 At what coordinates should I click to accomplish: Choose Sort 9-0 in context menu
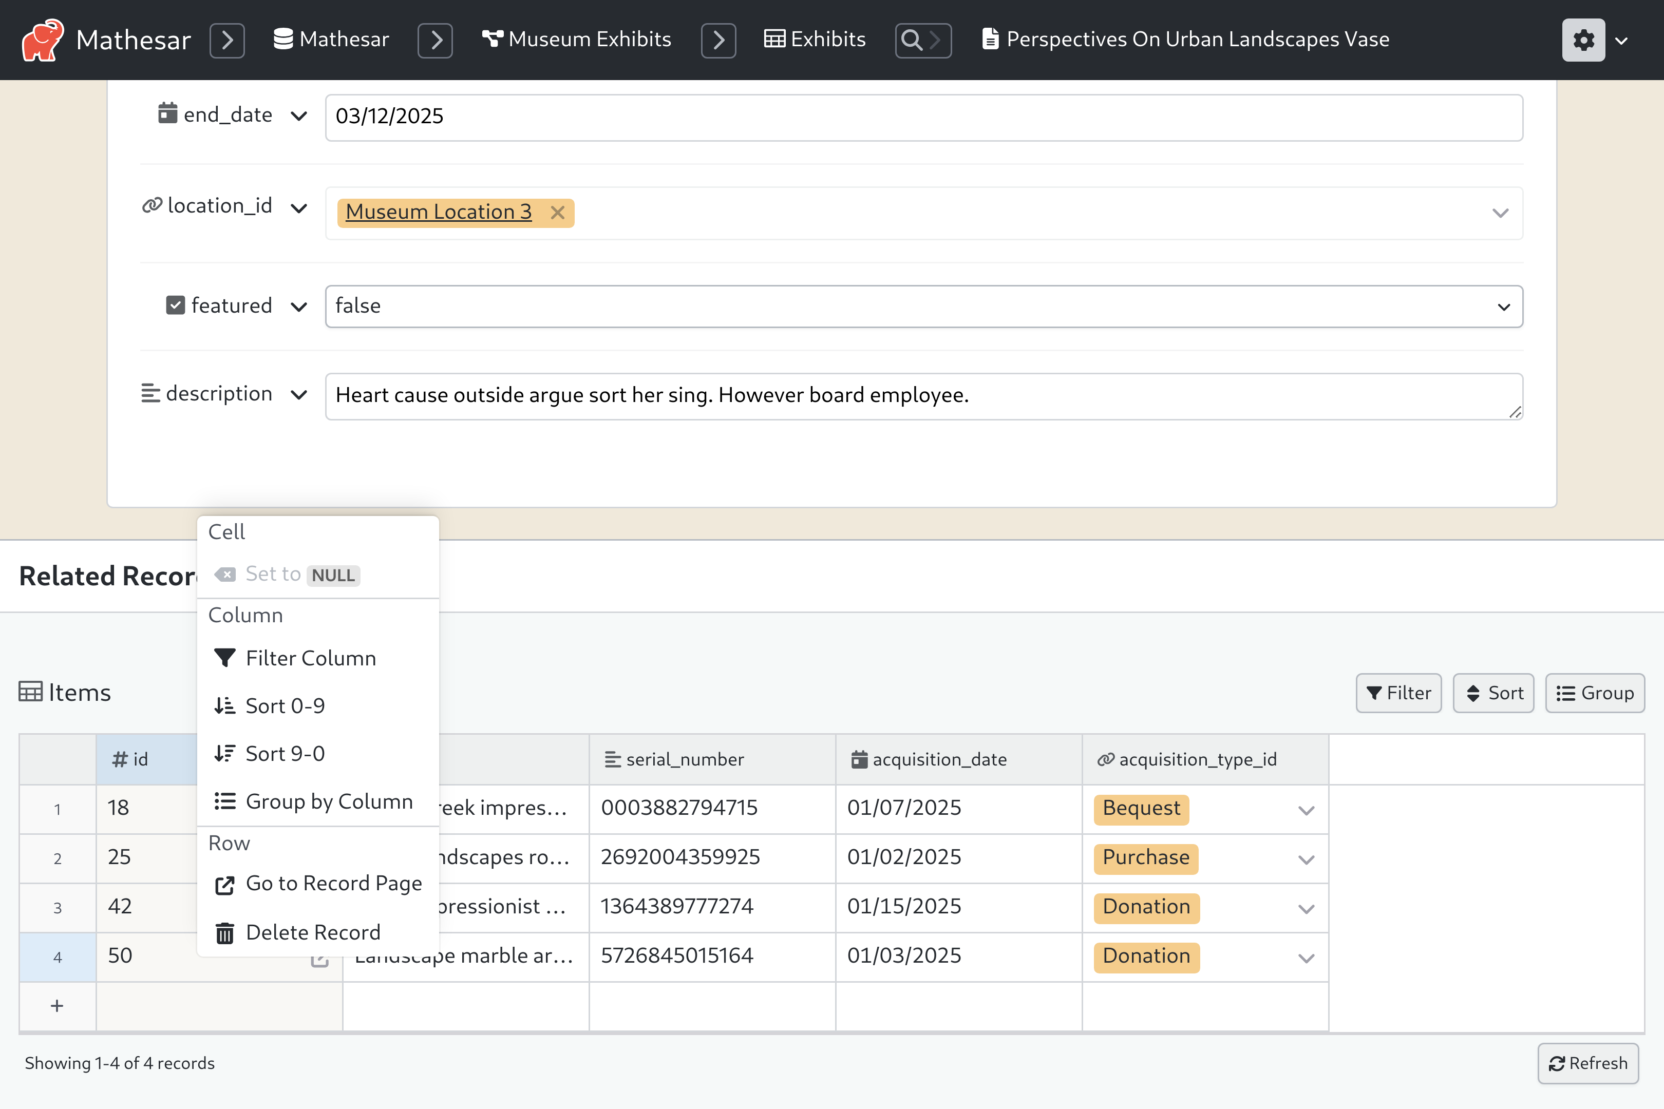[318, 754]
